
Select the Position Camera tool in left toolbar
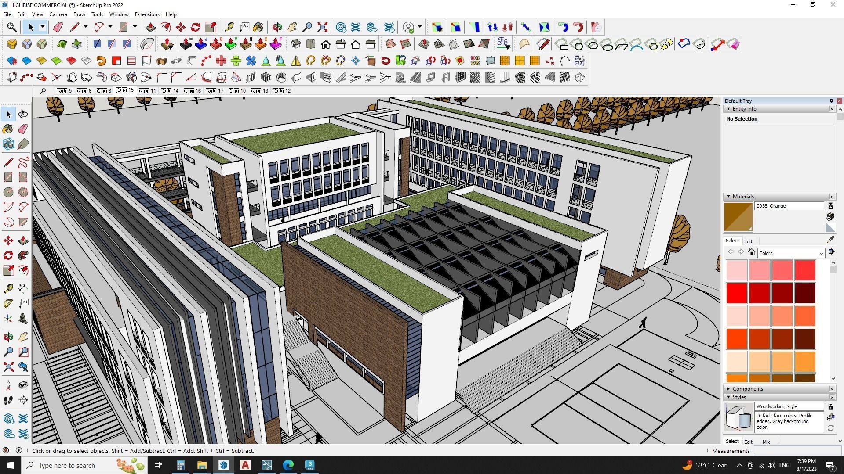pos(8,385)
